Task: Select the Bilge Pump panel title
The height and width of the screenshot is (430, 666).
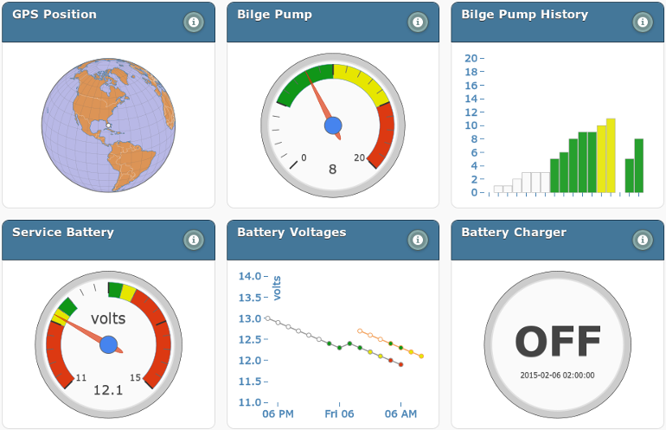Action: 275,15
